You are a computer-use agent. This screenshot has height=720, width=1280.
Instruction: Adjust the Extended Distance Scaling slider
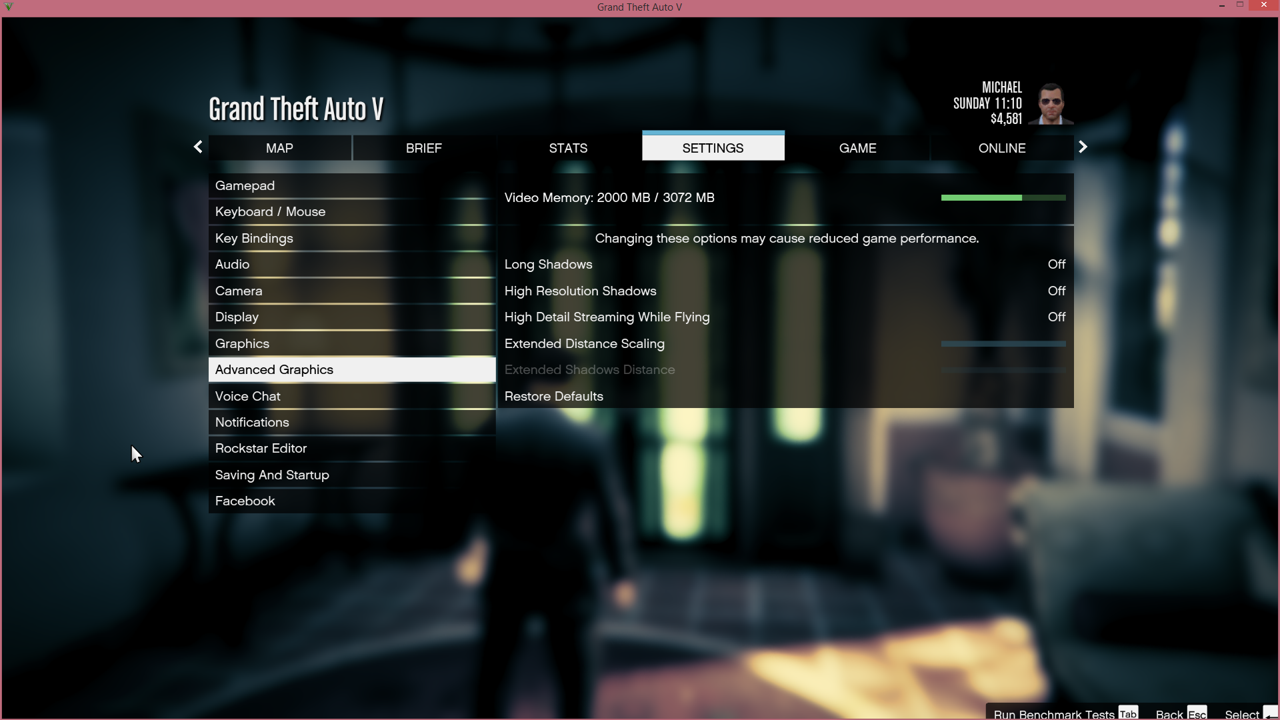pos(1003,344)
